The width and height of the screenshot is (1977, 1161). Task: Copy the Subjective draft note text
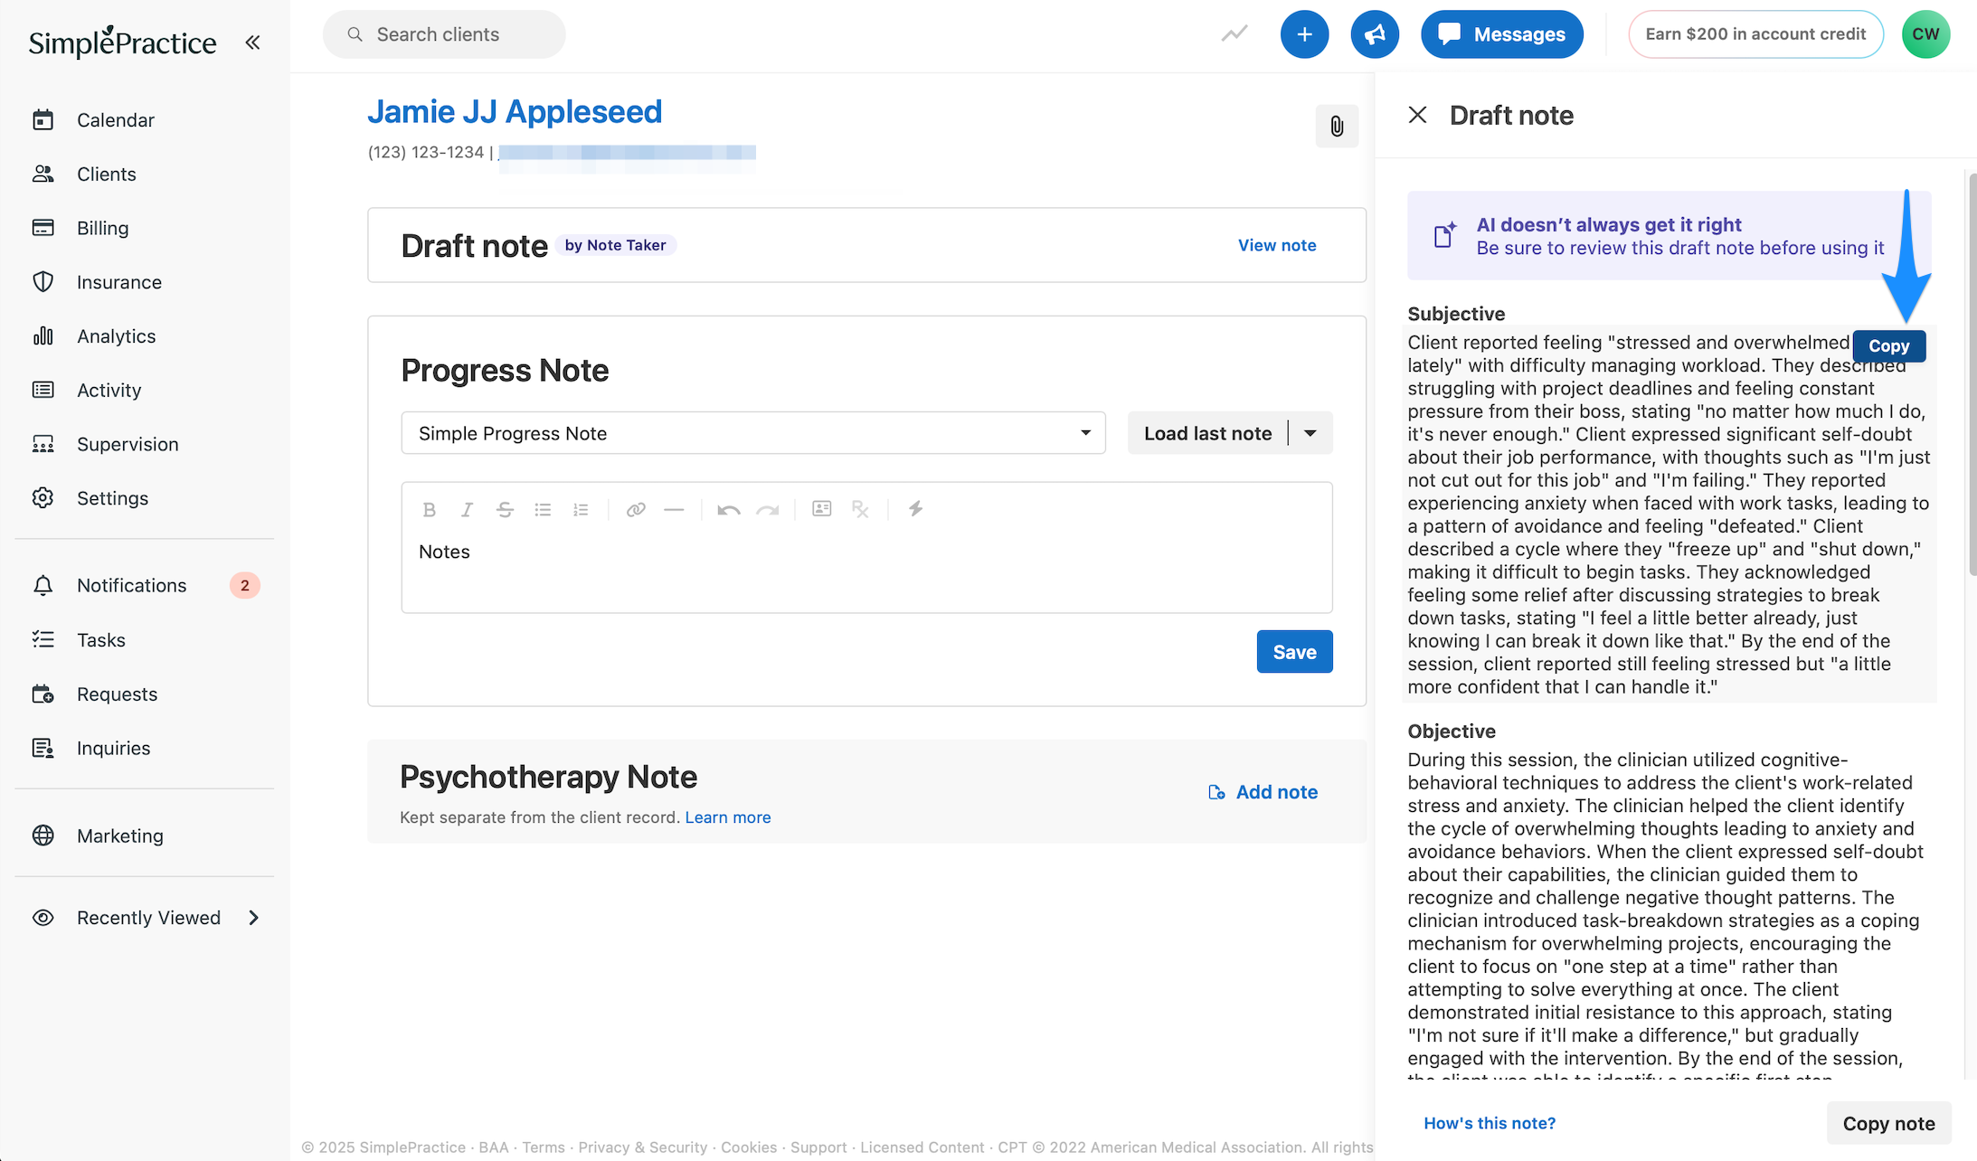1888,345
